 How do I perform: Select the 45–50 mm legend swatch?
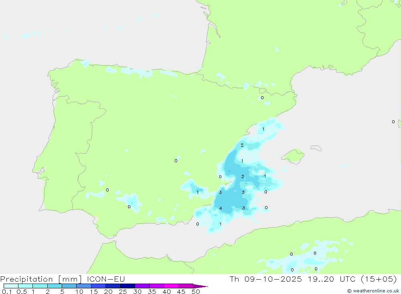pyautogui.click(x=186, y=286)
